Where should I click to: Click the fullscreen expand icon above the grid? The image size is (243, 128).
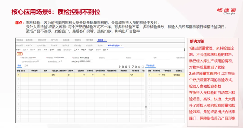[142, 67]
